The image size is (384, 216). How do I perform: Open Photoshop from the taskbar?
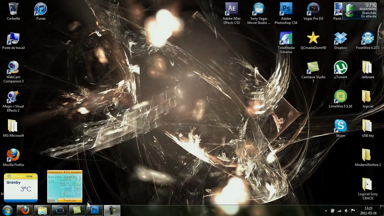94,211
